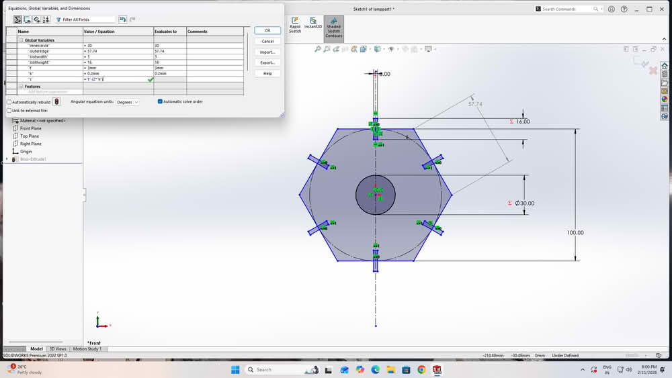This screenshot has height=378, width=672.
Task: Collapse the CommandManager ribbon chevron
Action: click(x=664, y=39)
